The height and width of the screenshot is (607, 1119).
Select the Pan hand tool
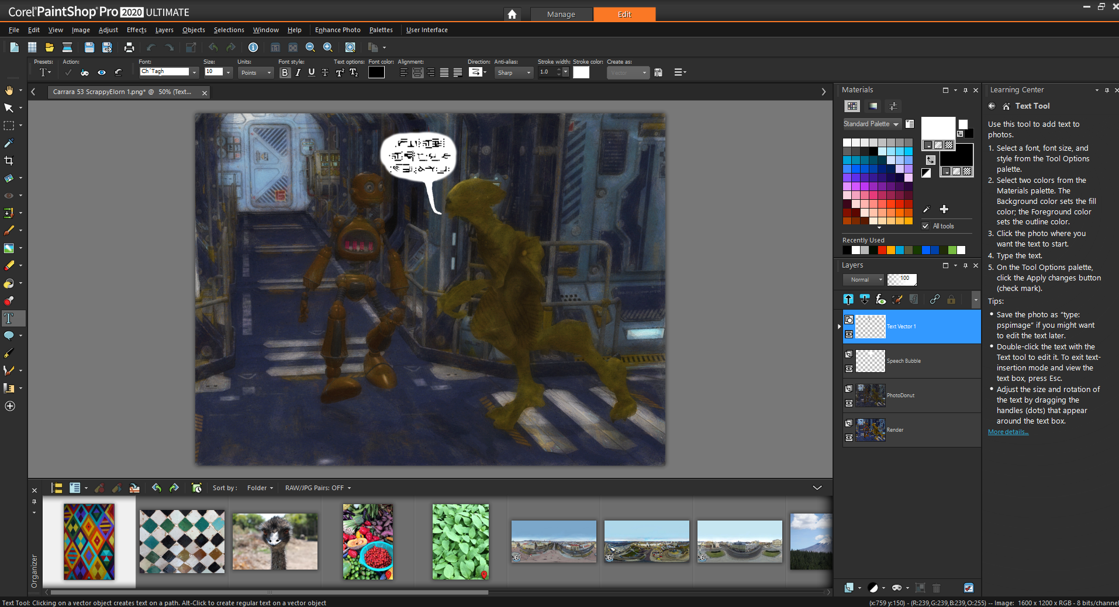(x=9, y=91)
